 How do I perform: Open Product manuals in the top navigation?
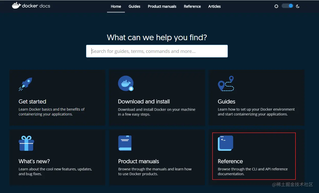pyautogui.click(x=162, y=6)
